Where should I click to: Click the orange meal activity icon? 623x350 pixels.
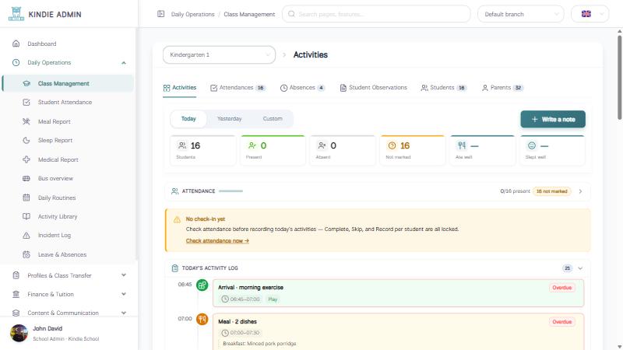coord(202,319)
